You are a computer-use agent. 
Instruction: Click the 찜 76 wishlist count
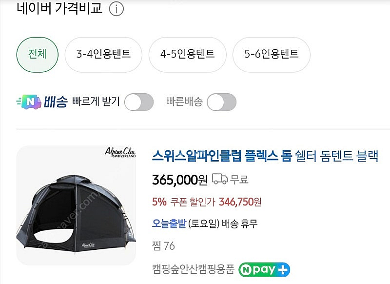tap(163, 245)
